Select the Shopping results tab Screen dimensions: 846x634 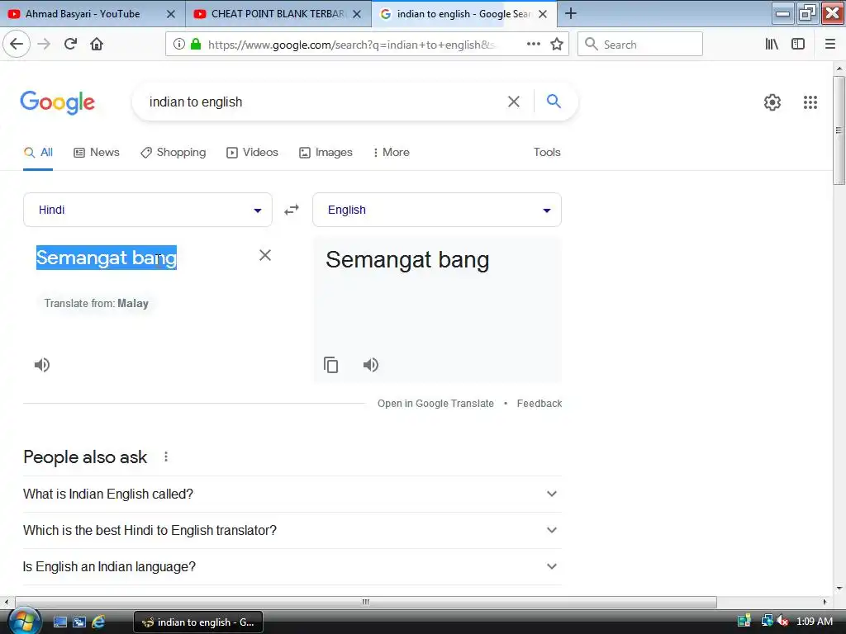[173, 153]
